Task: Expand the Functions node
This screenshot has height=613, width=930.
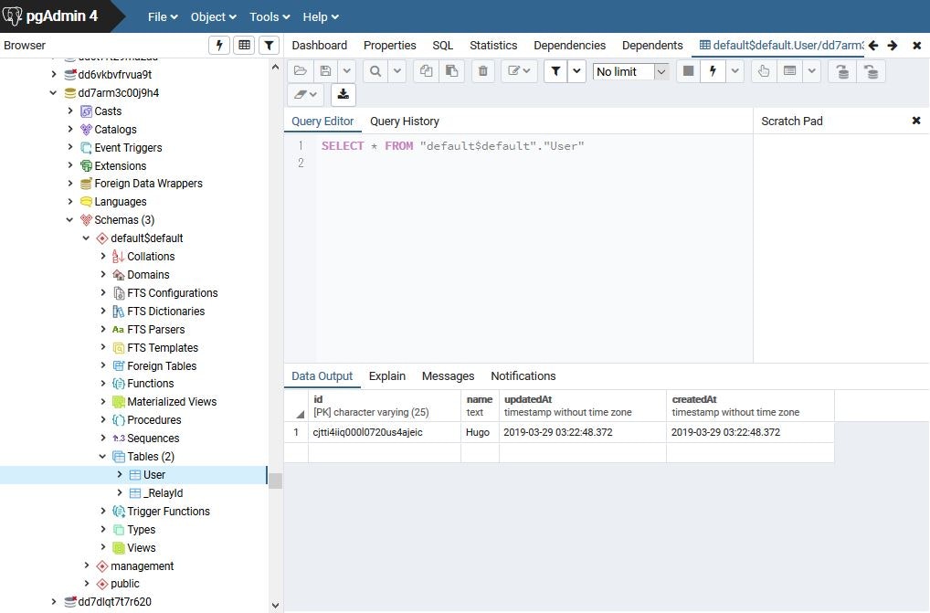Action: point(102,383)
